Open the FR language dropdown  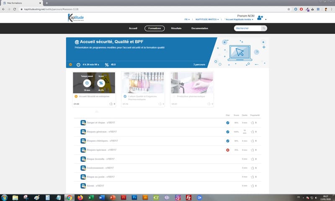click(x=187, y=19)
